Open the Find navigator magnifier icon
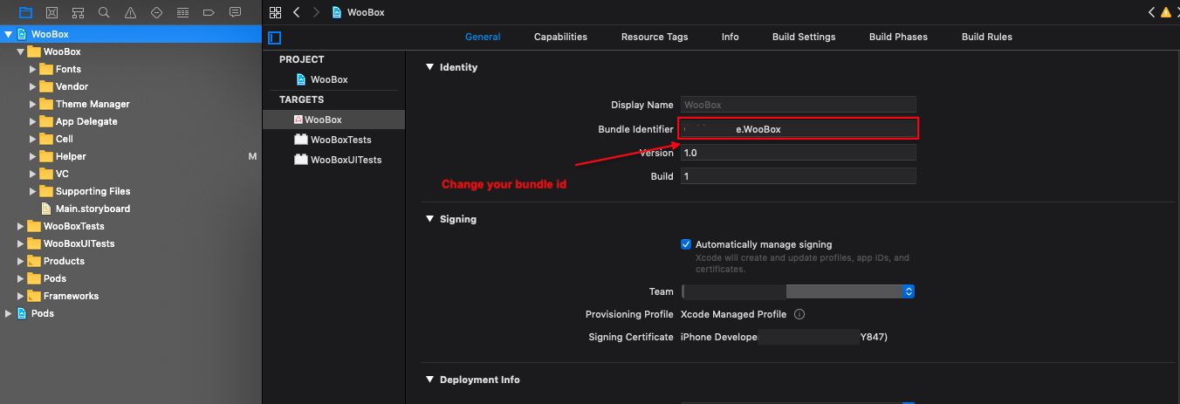Screen dimensions: 1180x404 click(104, 12)
